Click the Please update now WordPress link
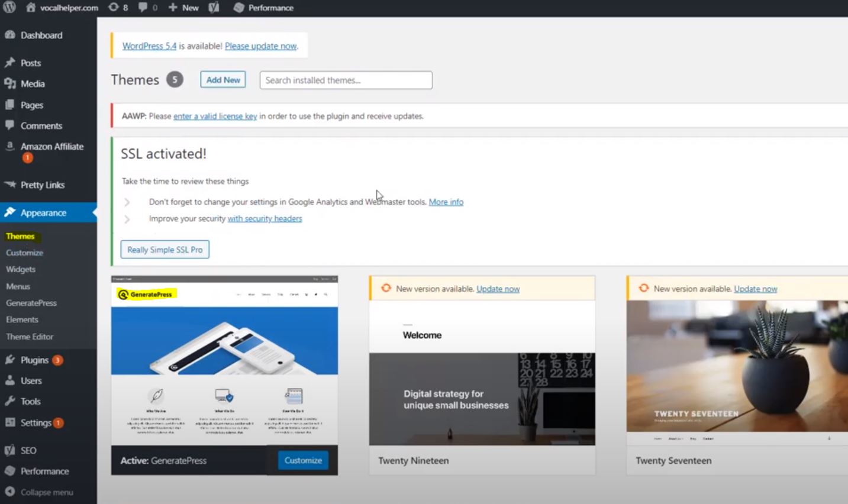 pos(260,46)
